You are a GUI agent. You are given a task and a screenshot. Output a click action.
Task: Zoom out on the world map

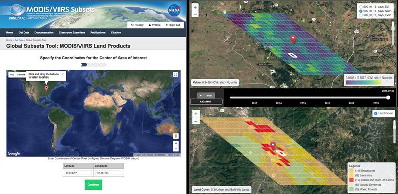pos(176,149)
